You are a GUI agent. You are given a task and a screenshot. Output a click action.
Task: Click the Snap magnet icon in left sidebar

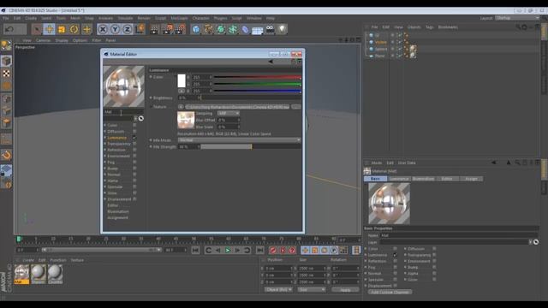pyautogui.click(x=6, y=155)
